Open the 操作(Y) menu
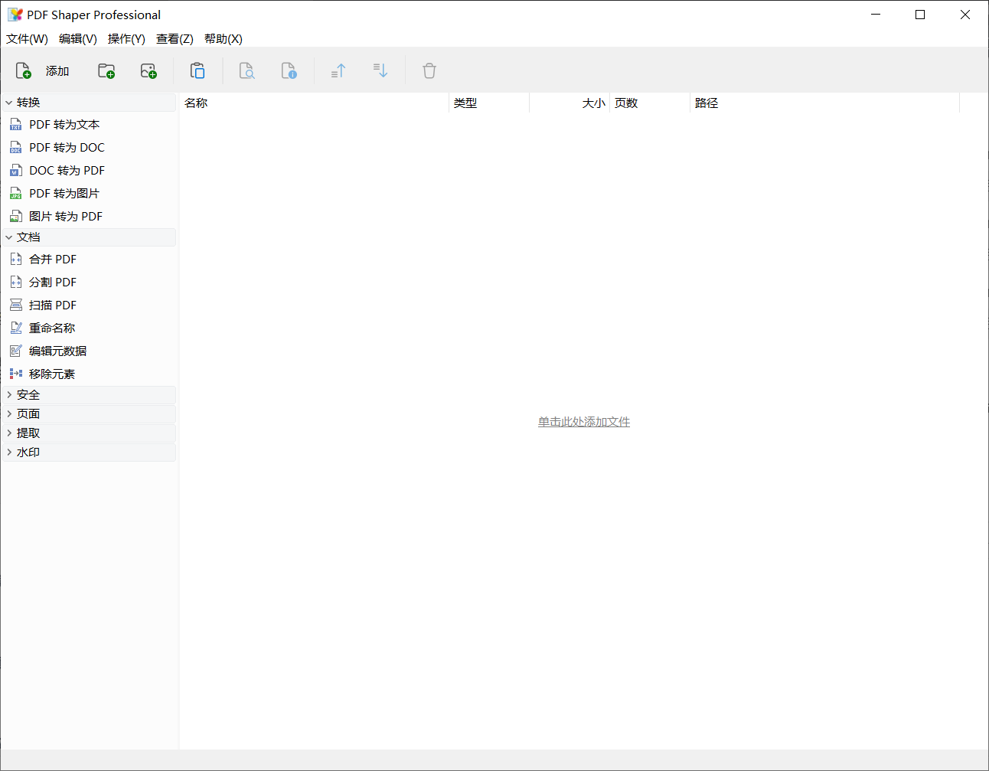Screen dimensions: 989x771 point(126,39)
